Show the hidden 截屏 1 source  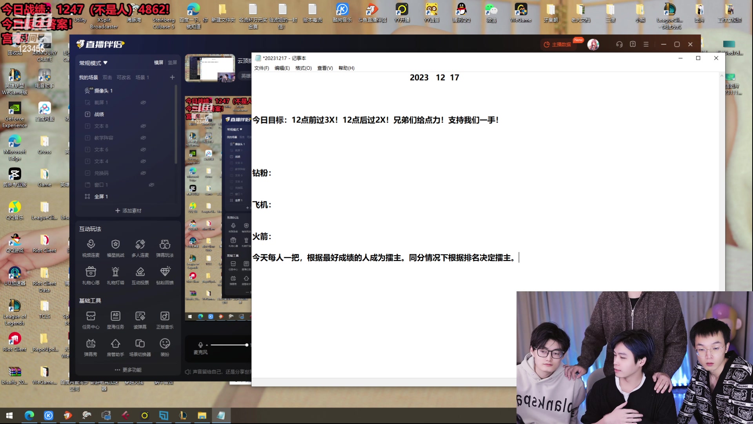[144, 102]
